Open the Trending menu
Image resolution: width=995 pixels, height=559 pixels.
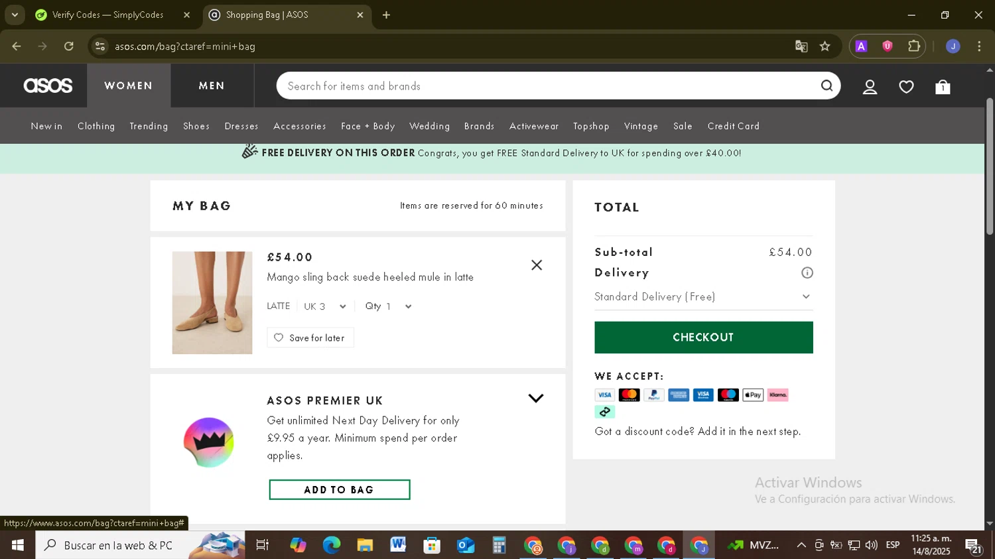(x=149, y=126)
